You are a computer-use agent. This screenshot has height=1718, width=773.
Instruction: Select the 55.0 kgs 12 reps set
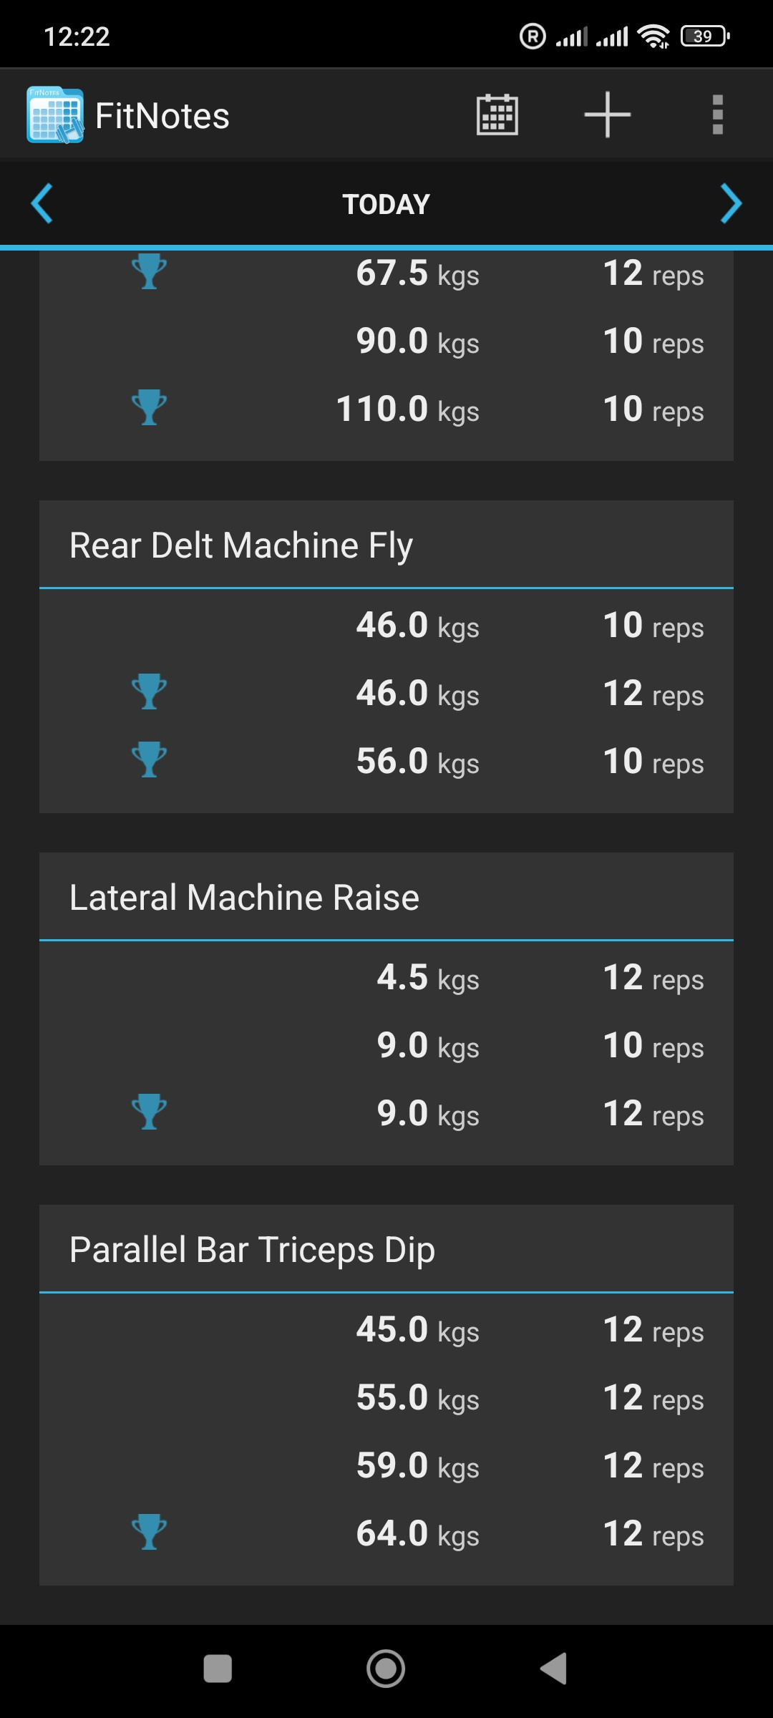click(386, 1397)
